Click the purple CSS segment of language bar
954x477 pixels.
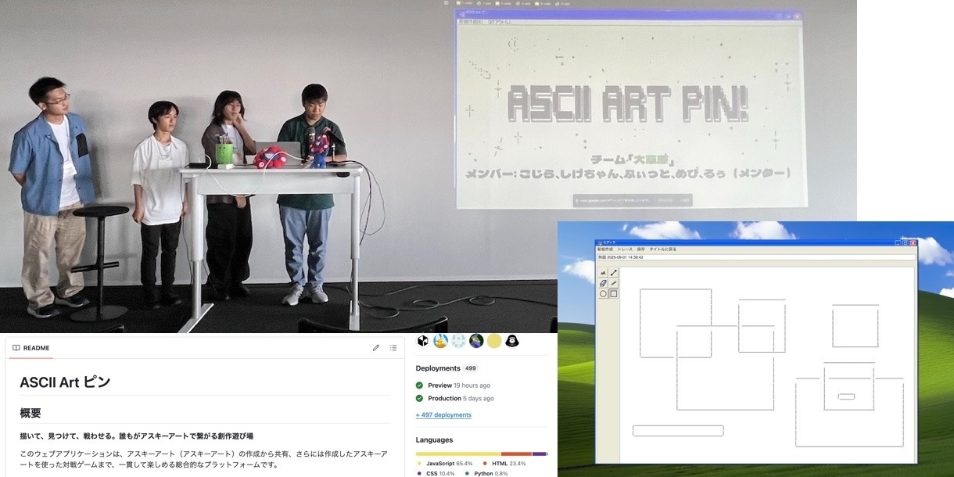540,454
